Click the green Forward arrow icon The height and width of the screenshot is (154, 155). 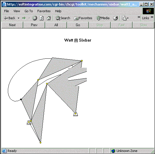(x=24, y=18)
